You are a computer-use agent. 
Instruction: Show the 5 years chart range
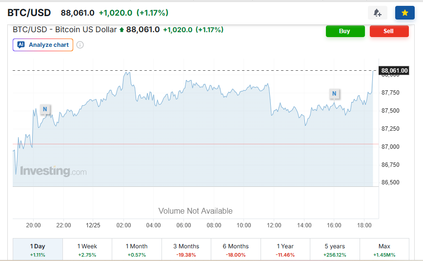point(335,250)
